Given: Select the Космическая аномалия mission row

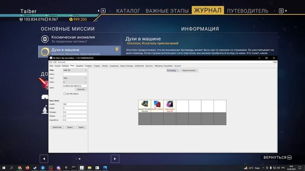Looking at the screenshot, I should 80,39.
